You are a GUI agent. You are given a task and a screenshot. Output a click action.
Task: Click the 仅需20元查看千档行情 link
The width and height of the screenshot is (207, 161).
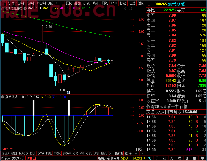point(167,107)
